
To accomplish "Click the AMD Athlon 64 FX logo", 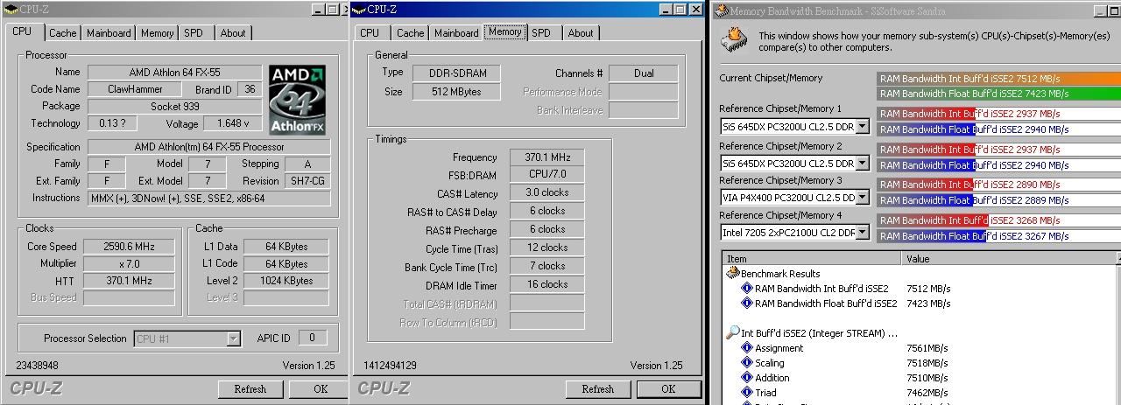I will click(x=297, y=100).
